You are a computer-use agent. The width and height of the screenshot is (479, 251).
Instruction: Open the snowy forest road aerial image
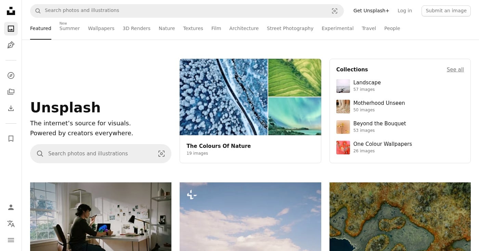point(223,97)
